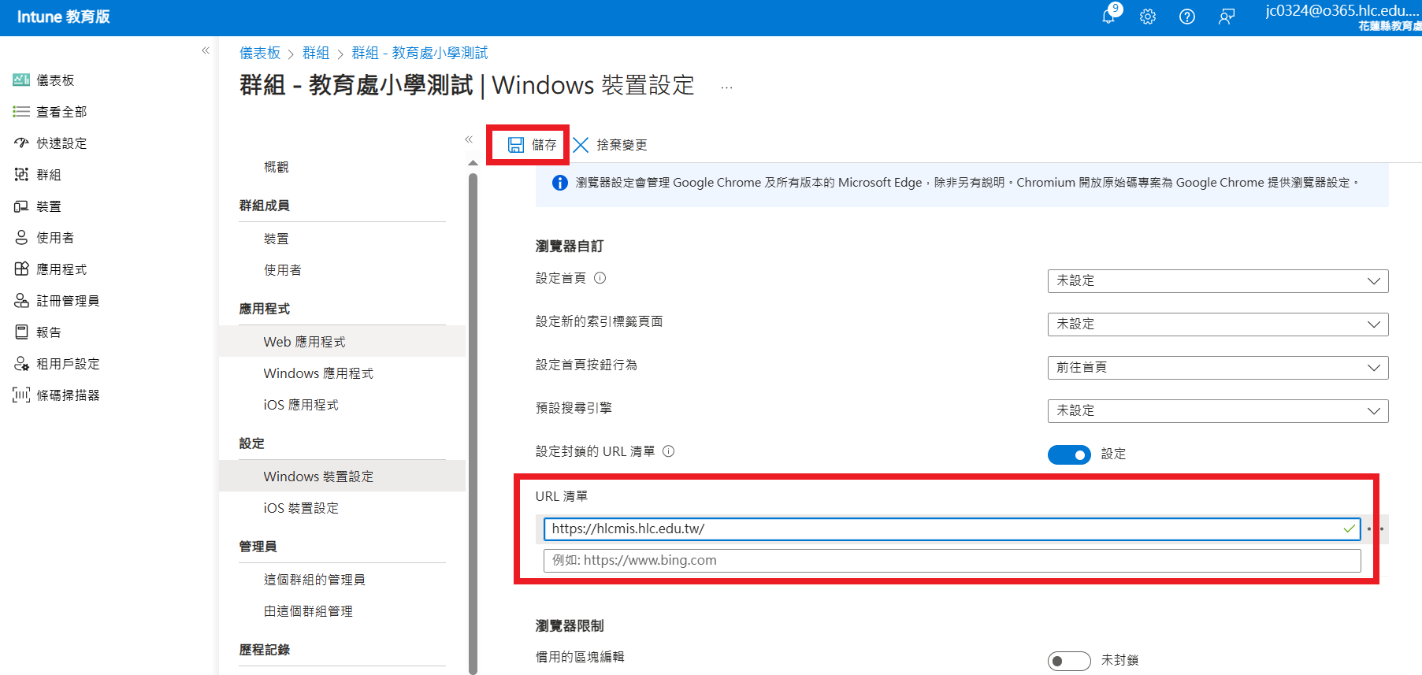Click the save disk icon
This screenshot has height=675, width=1422.
point(516,145)
